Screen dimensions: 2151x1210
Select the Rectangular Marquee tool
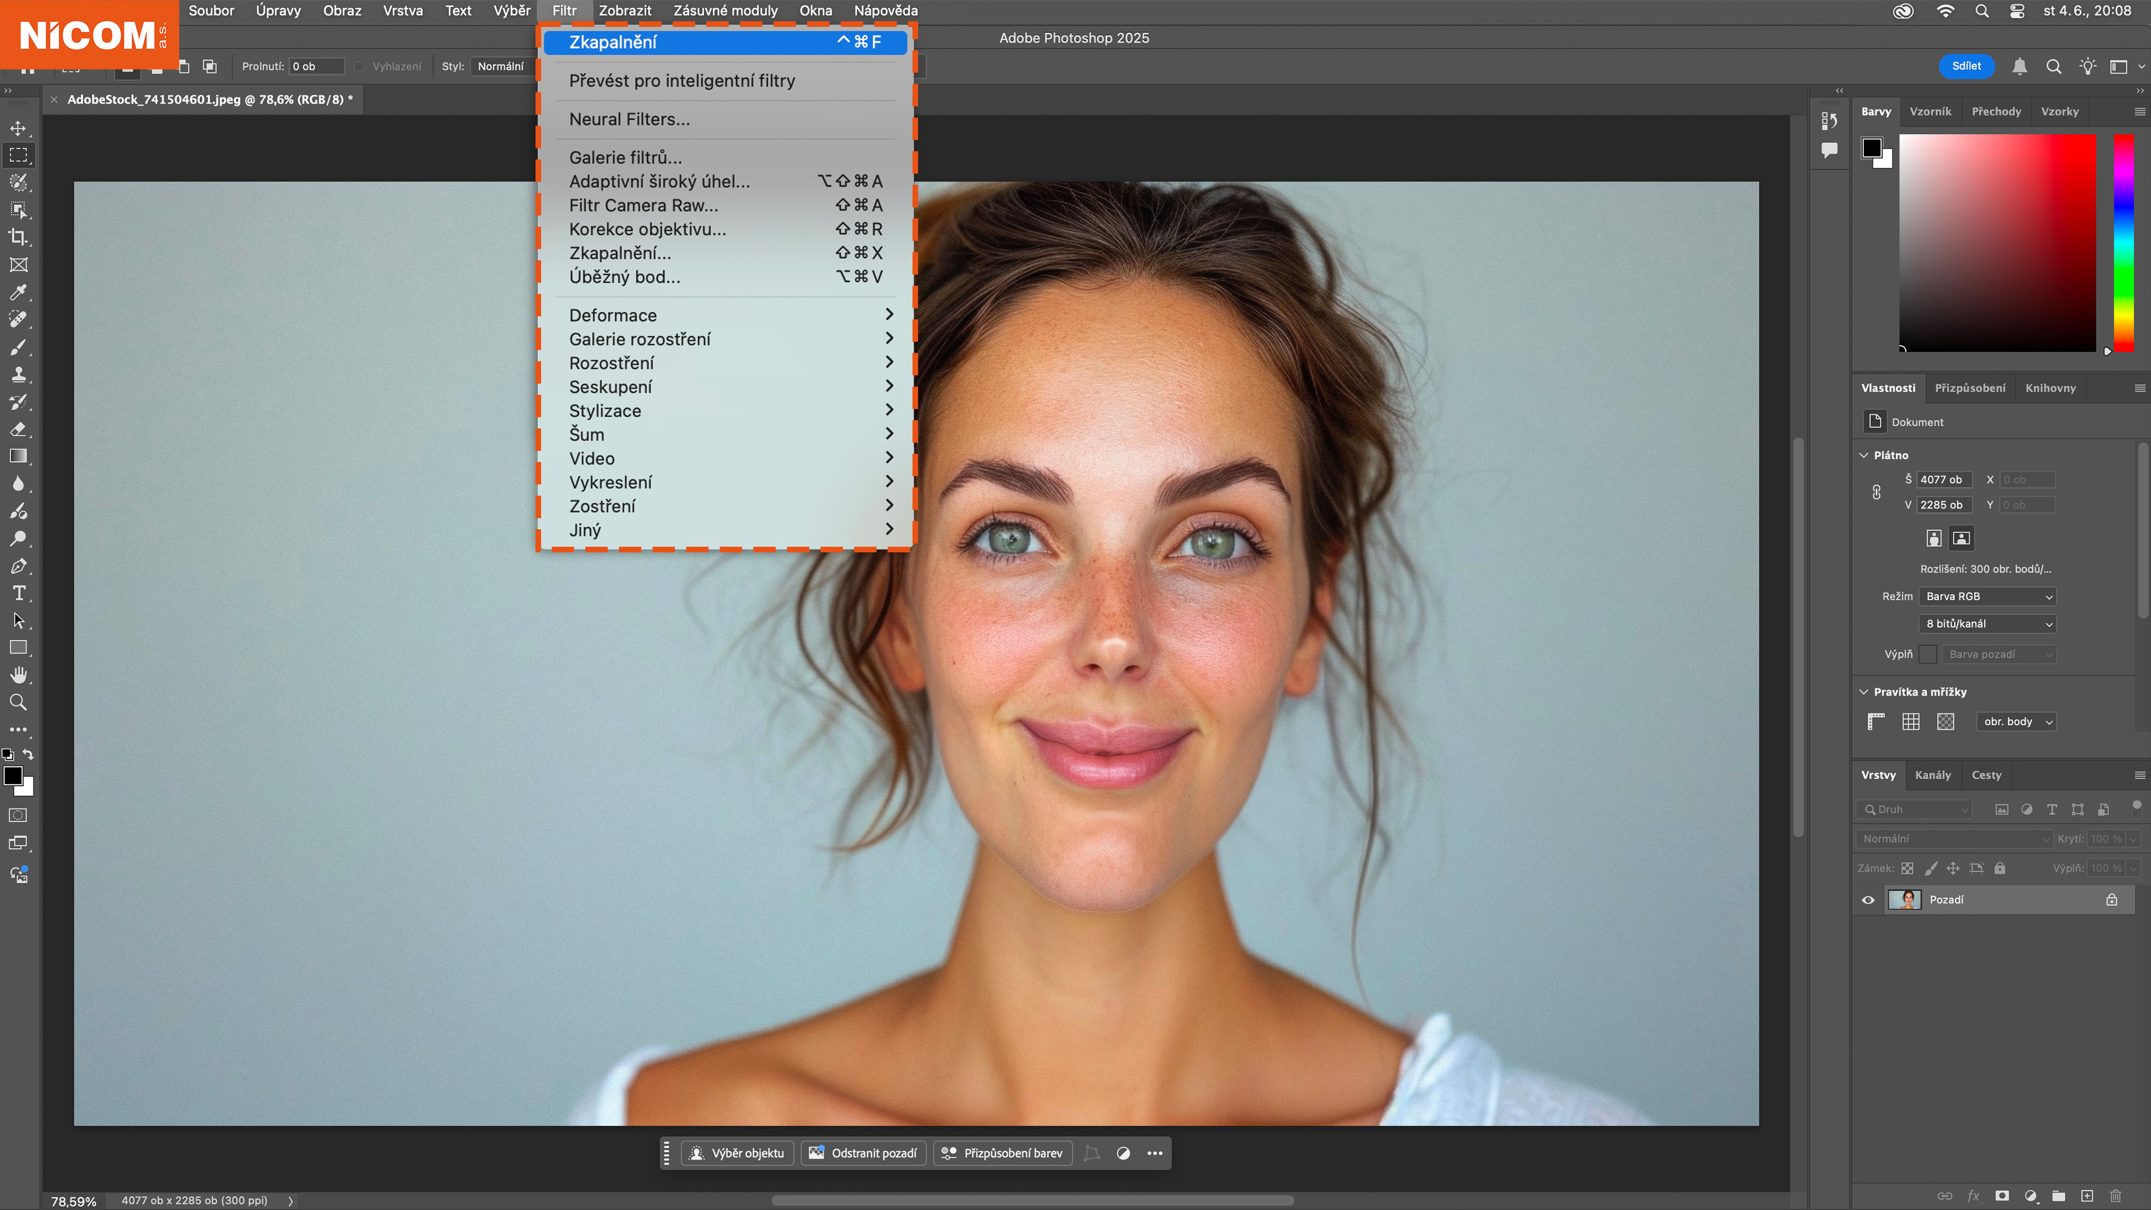point(18,155)
